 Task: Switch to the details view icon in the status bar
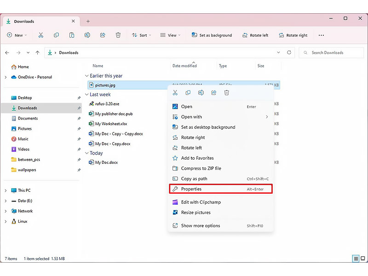click(x=356, y=259)
